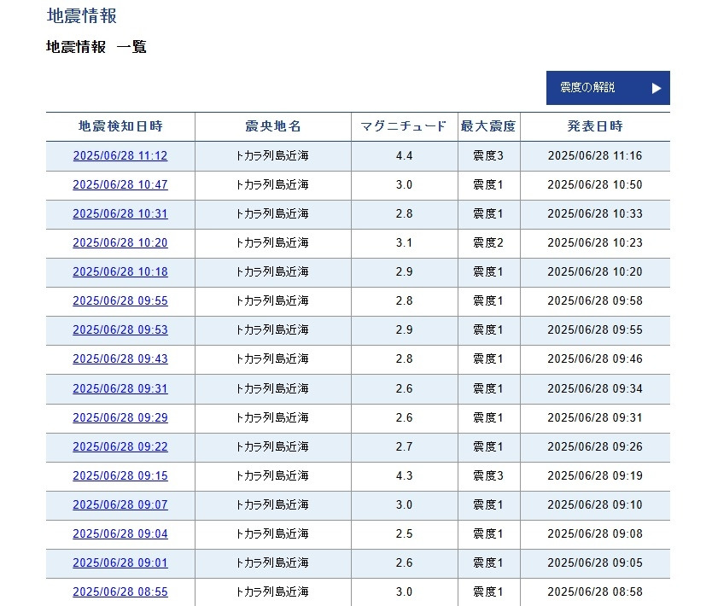Click announcement time 2025/06/28 11:16

tap(595, 155)
